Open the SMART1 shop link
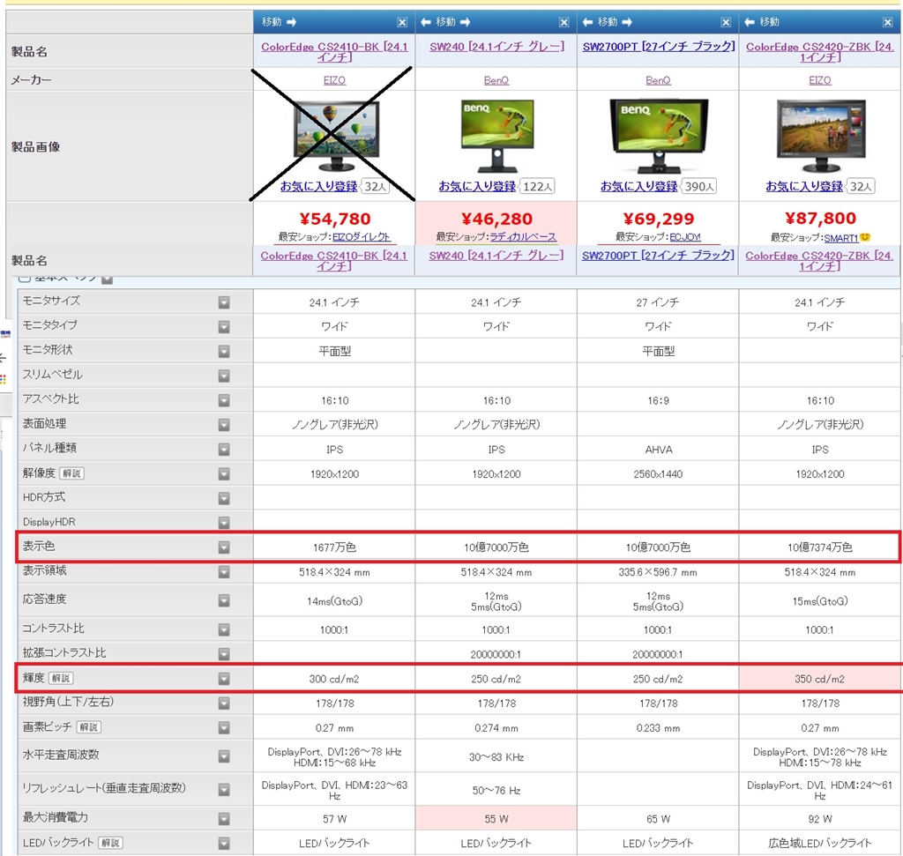This screenshot has width=903, height=856. click(x=841, y=238)
